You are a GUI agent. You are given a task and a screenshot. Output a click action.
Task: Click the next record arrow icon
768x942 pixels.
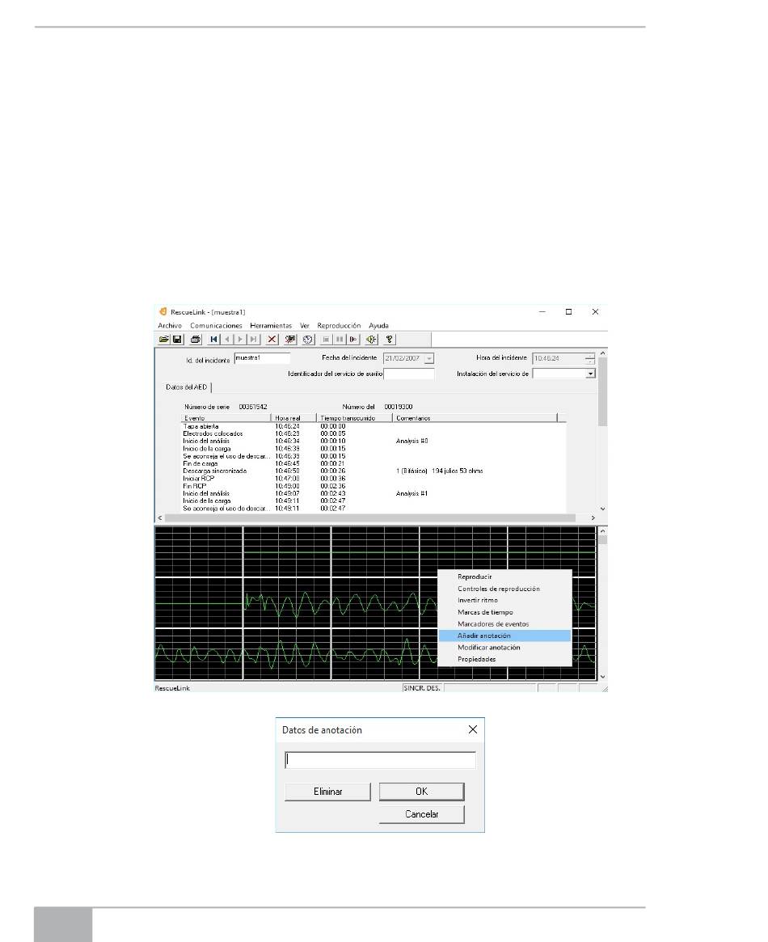click(240, 340)
